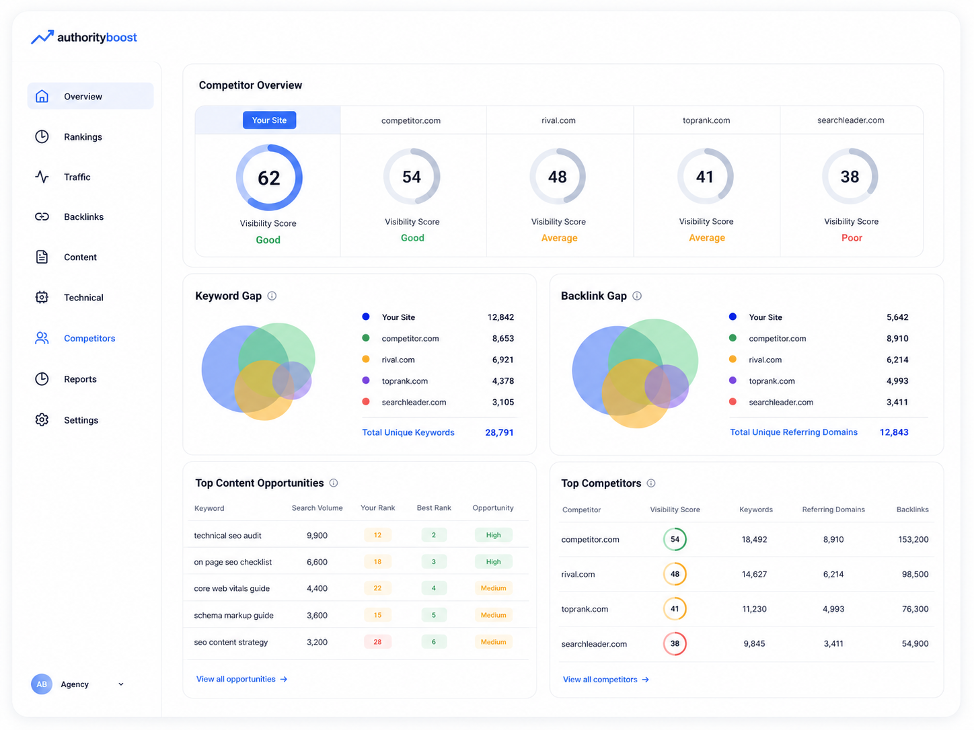
Task: Click Total Unique Keywords link
Action: click(x=408, y=433)
